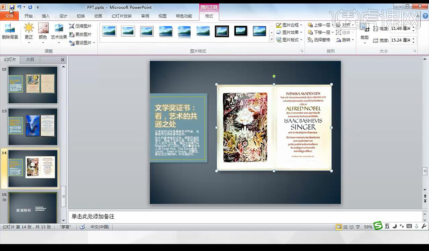The image size is (429, 251).
Task: Click the thumbnail pane scroll down arrow
Action: point(63,220)
